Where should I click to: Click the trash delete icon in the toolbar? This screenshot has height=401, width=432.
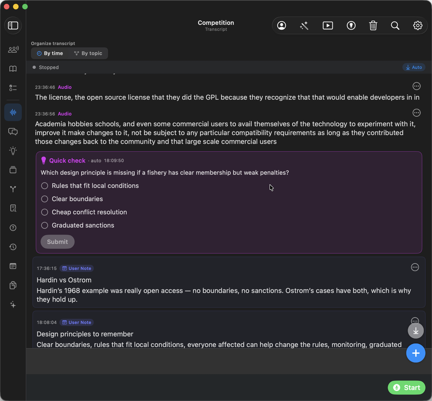pos(373,26)
